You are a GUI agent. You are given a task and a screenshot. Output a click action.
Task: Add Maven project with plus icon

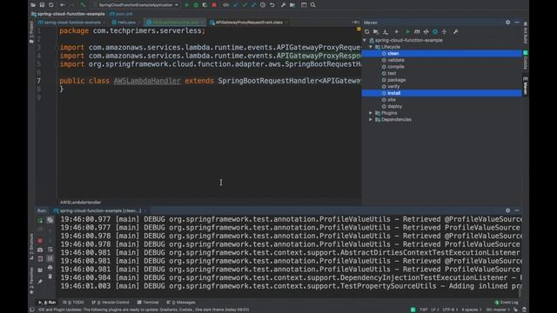coord(397,31)
